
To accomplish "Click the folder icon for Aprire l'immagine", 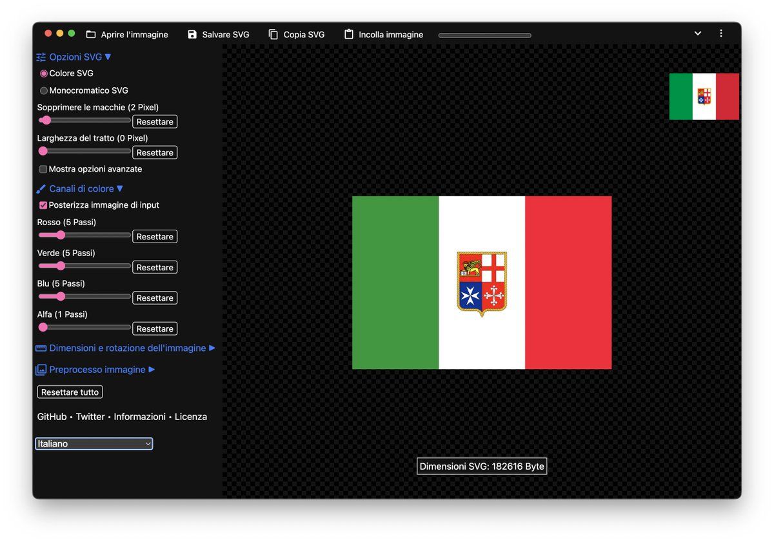I will pyautogui.click(x=91, y=34).
